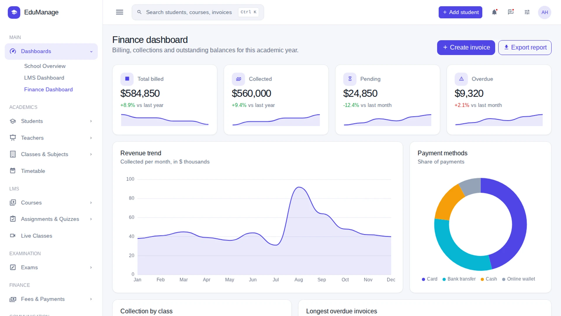This screenshot has height=316, width=561.
Task: Select Finance Dashboard menu item
Action: coord(48,90)
